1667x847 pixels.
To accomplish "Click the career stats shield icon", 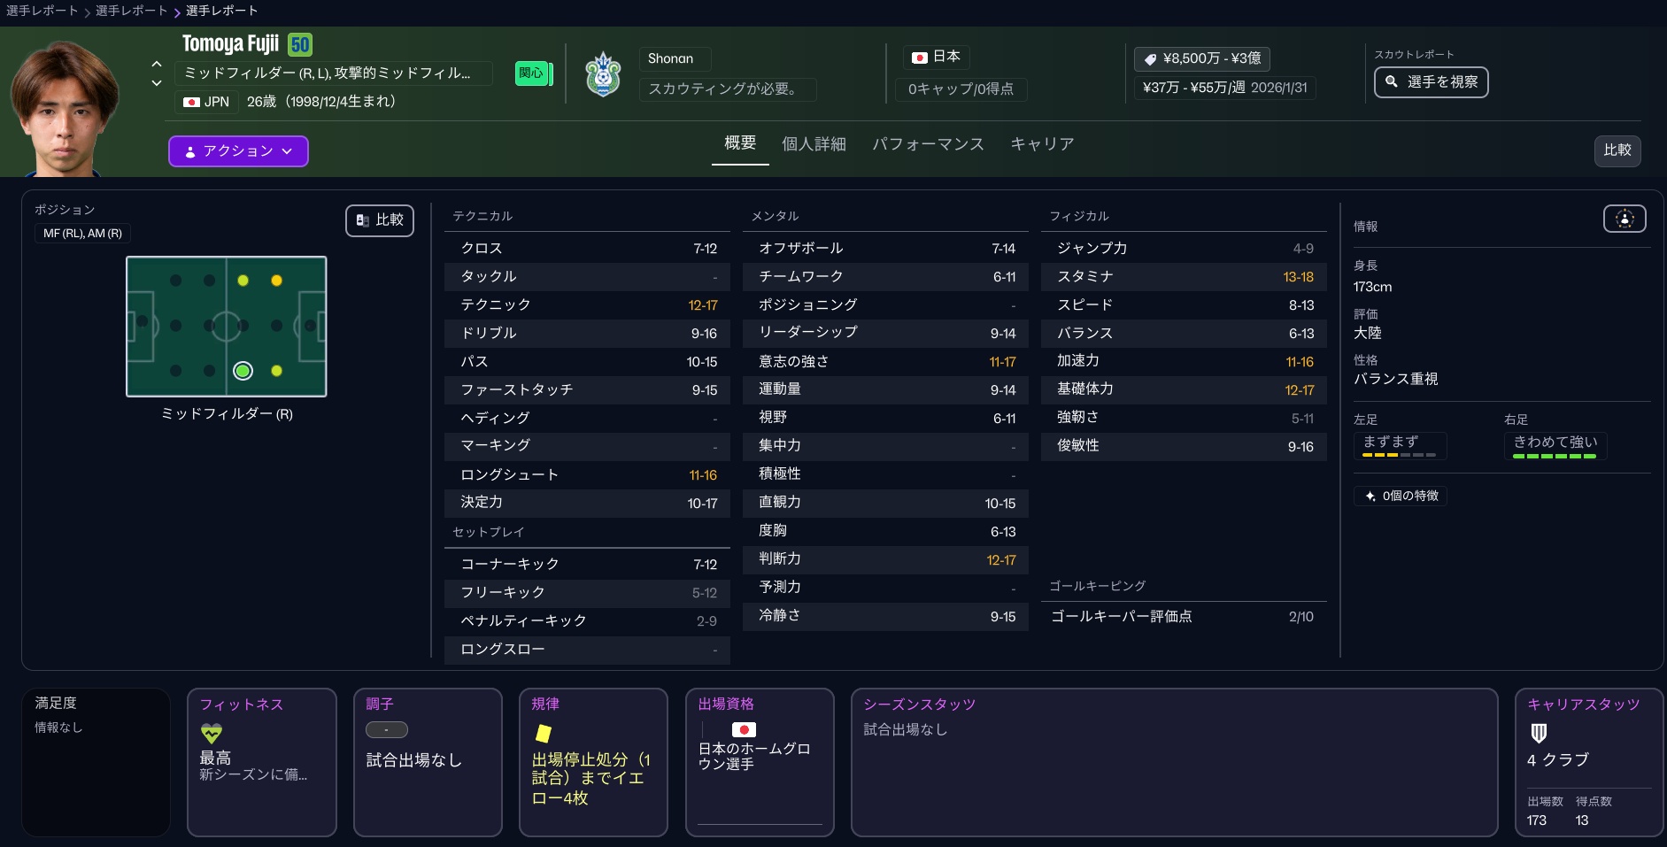I will tap(1539, 733).
